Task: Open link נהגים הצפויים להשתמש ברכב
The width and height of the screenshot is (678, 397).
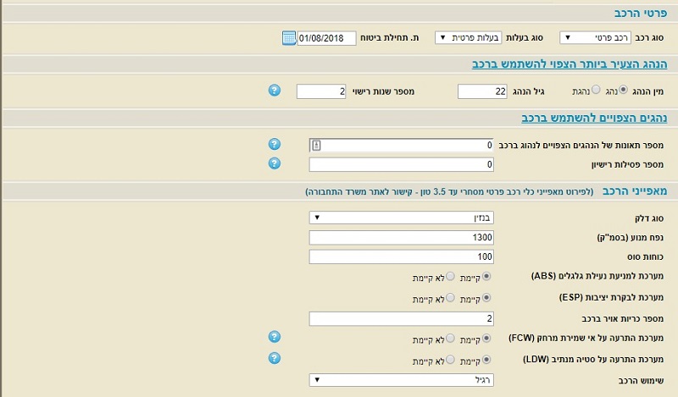Action: [x=594, y=118]
